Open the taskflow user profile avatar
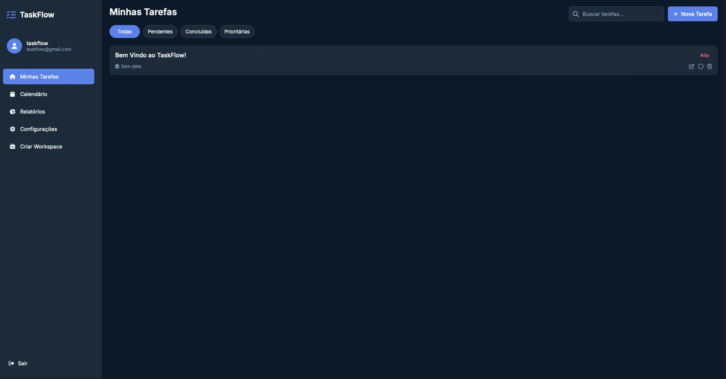 click(x=14, y=46)
